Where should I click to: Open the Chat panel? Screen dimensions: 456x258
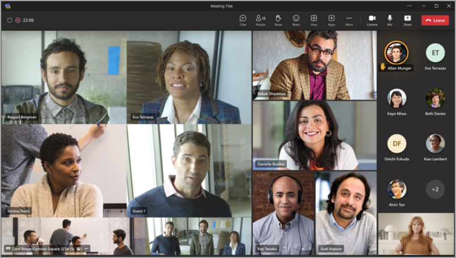243,20
